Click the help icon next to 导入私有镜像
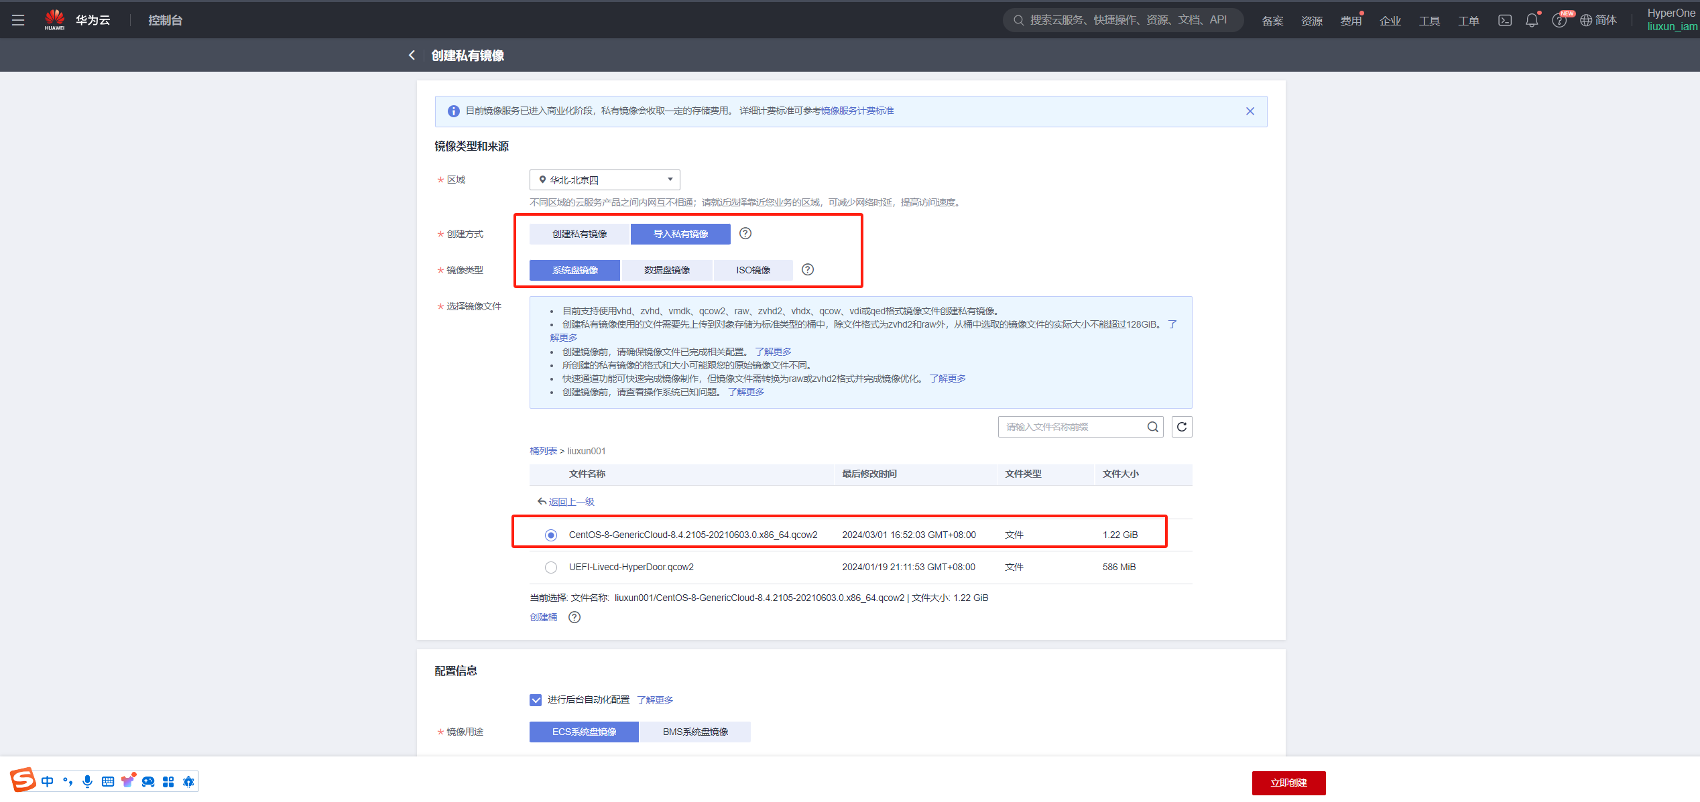Screen dimensions: 1700x802 [x=745, y=233]
